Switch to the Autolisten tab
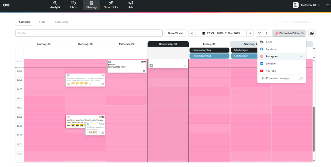This screenshot has width=331, height=167. tap(61, 22)
